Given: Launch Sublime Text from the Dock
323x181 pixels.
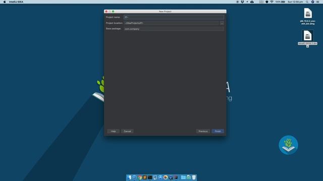Looking at the screenshot, I should [145, 177].
